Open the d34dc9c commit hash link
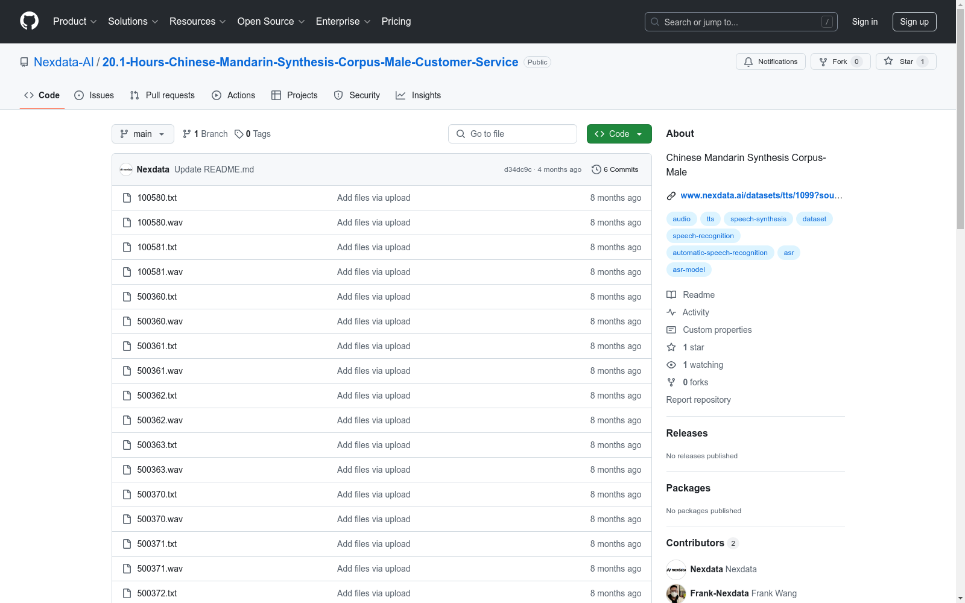This screenshot has height=603, width=965. point(518,169)
